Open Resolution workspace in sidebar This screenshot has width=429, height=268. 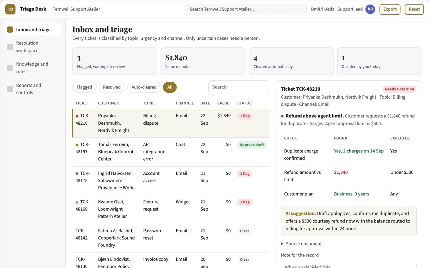click(x=33, y=47)
